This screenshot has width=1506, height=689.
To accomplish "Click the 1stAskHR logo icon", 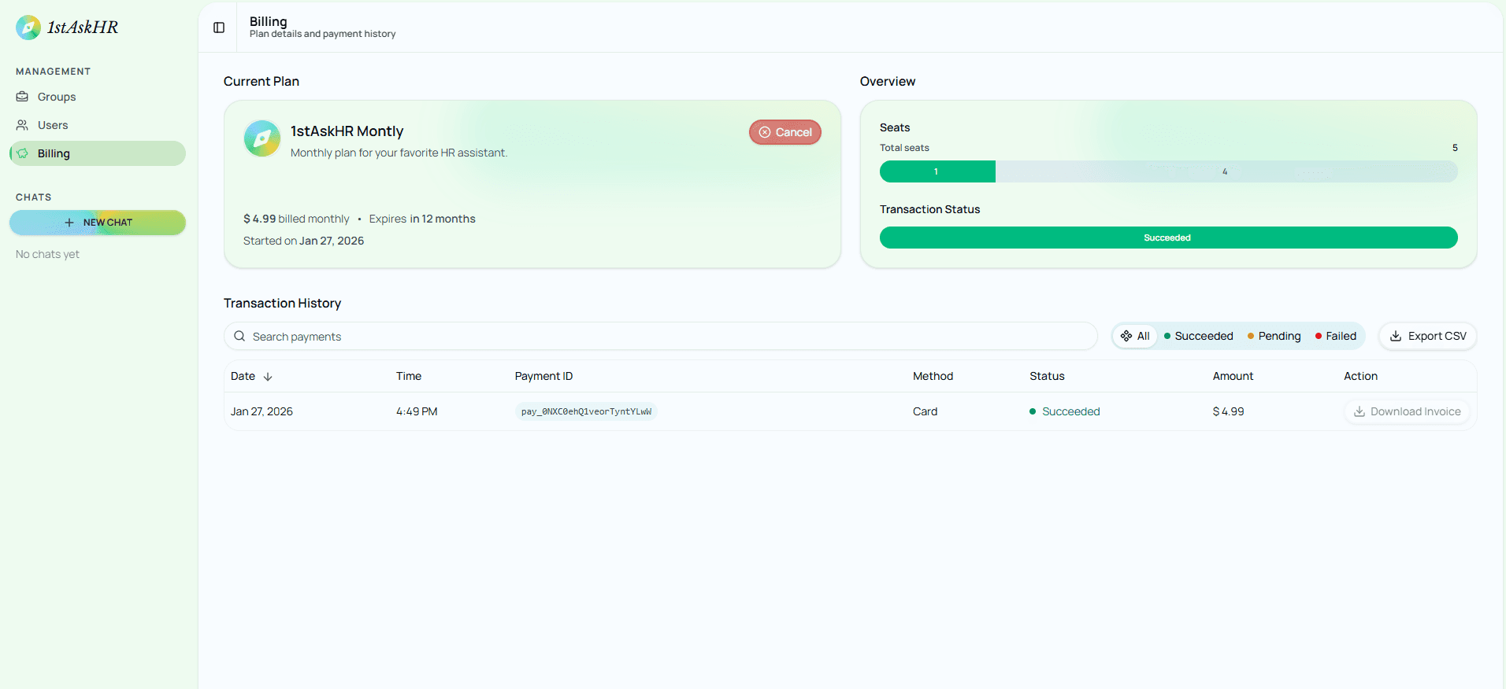I will [28, 28].
